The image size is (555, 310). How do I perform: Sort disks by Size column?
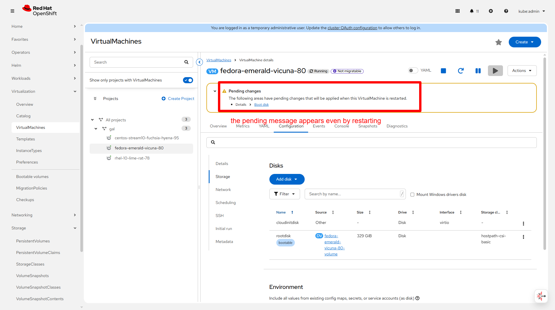tap(364, 212)
